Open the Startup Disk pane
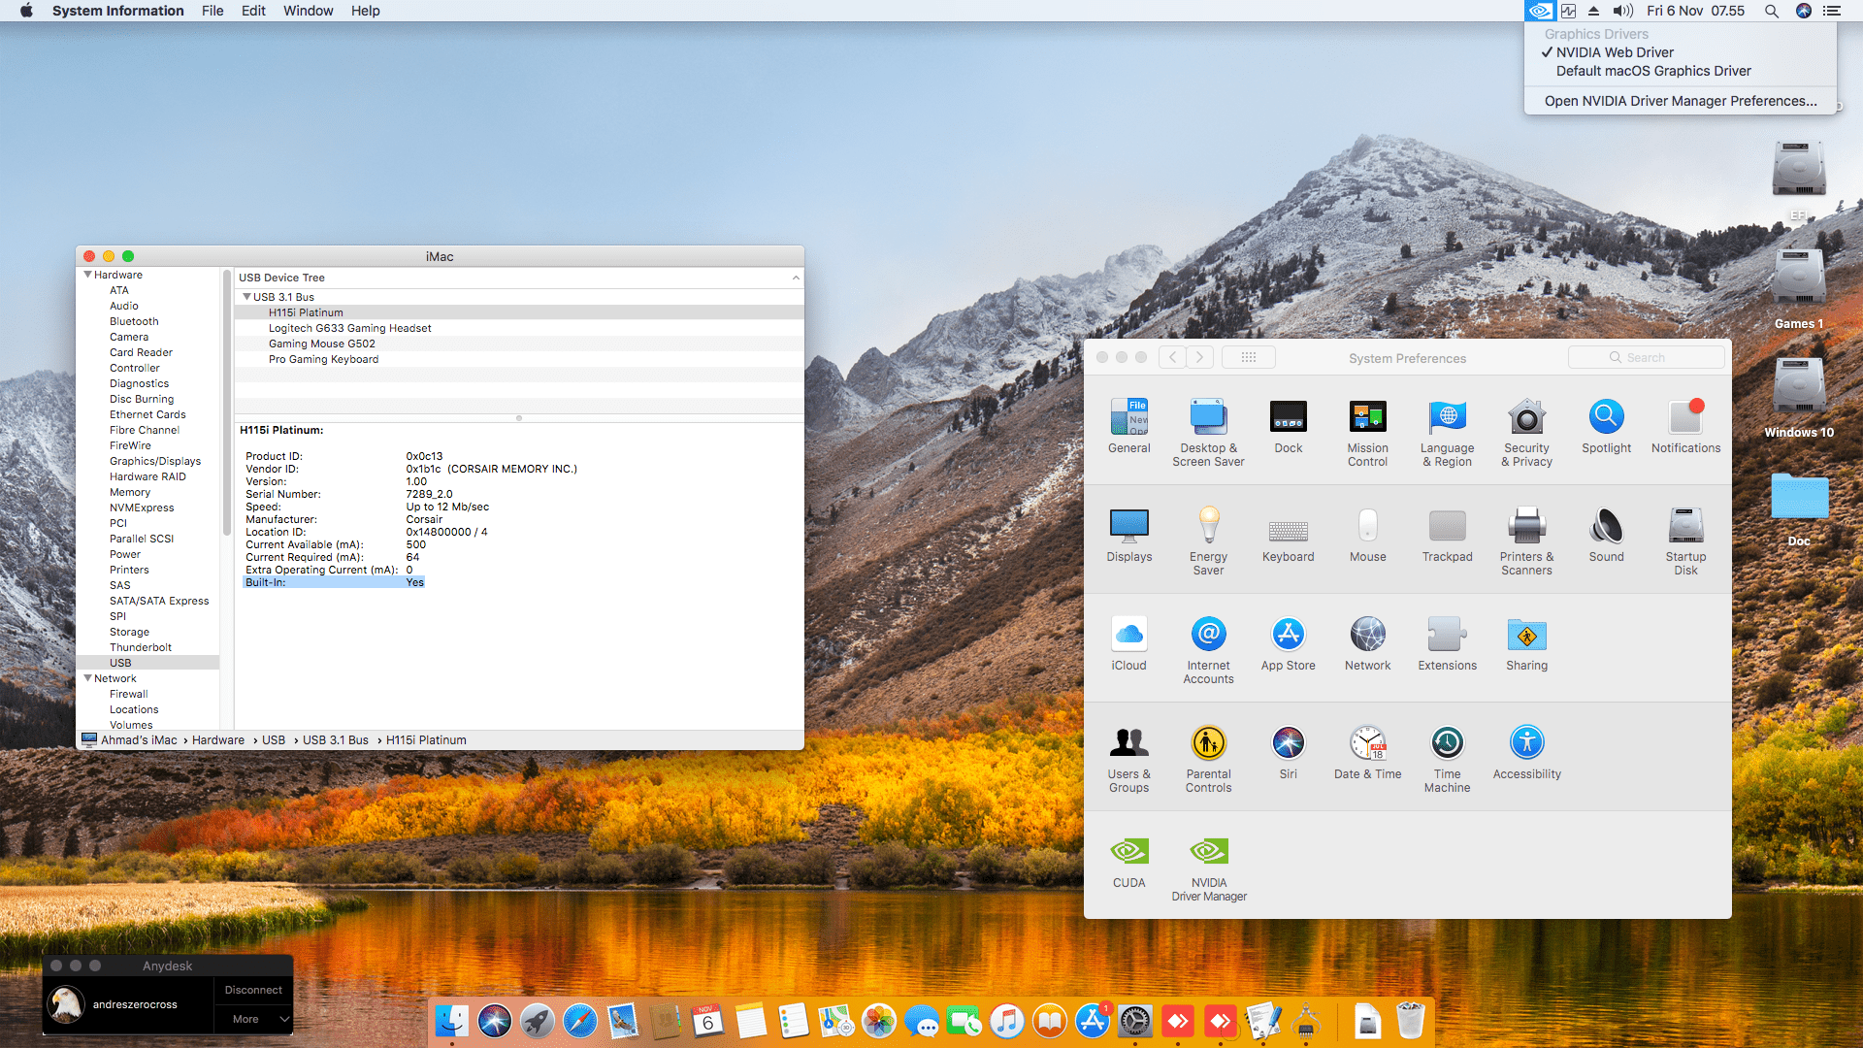Image resolution: width=1863 pixels, height=1048 pixels. [1685, 528]
